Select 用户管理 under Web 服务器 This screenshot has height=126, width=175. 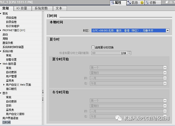(x=11, y=76)
